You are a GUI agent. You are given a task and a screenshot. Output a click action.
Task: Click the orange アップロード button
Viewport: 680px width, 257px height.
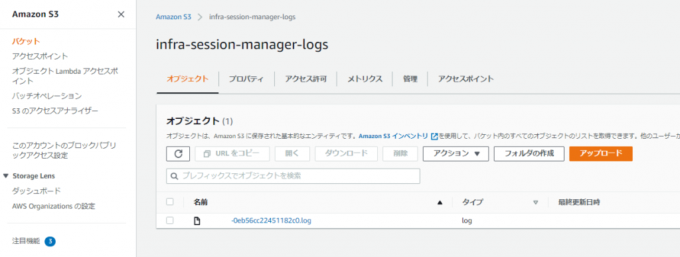[x=600, y=154]
